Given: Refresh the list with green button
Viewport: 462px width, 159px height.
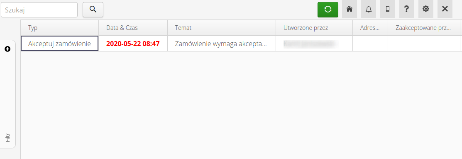Looking at the screenshot, I should [x=328, y=10].
